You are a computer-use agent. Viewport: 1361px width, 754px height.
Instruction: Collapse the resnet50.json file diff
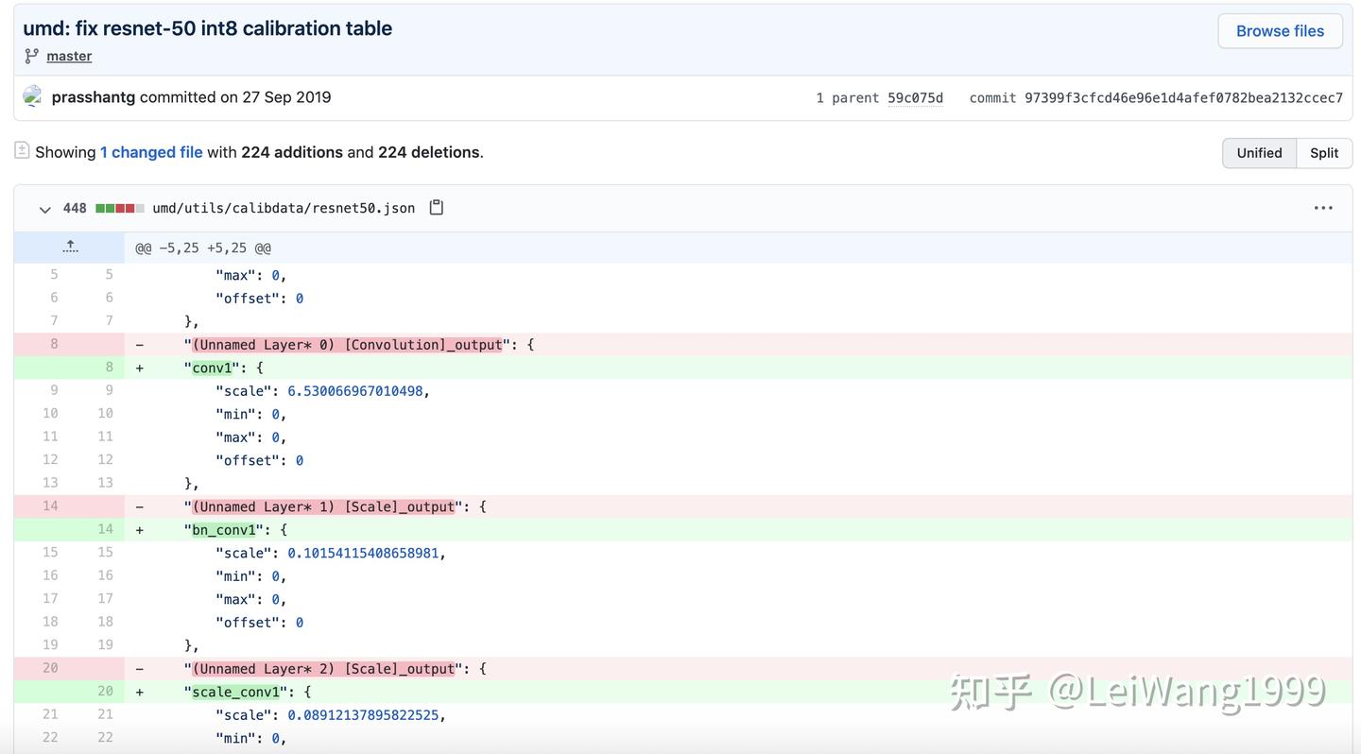pos(44,209)
